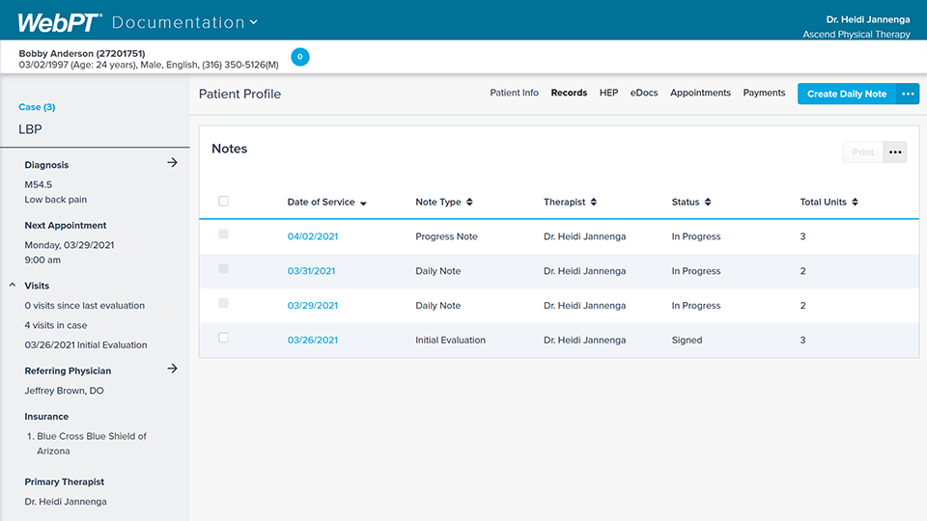Open the blue notification count badge
The width and height of the screenshot is (927, 521).
[x=299, y=57]
